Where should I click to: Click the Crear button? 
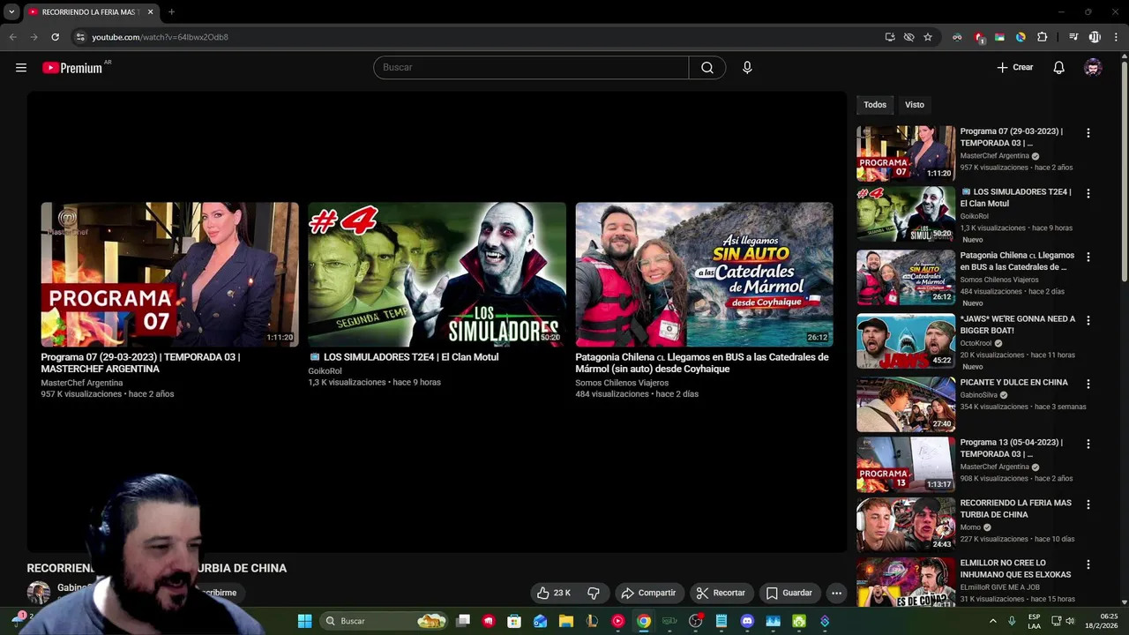(1014, 68)
